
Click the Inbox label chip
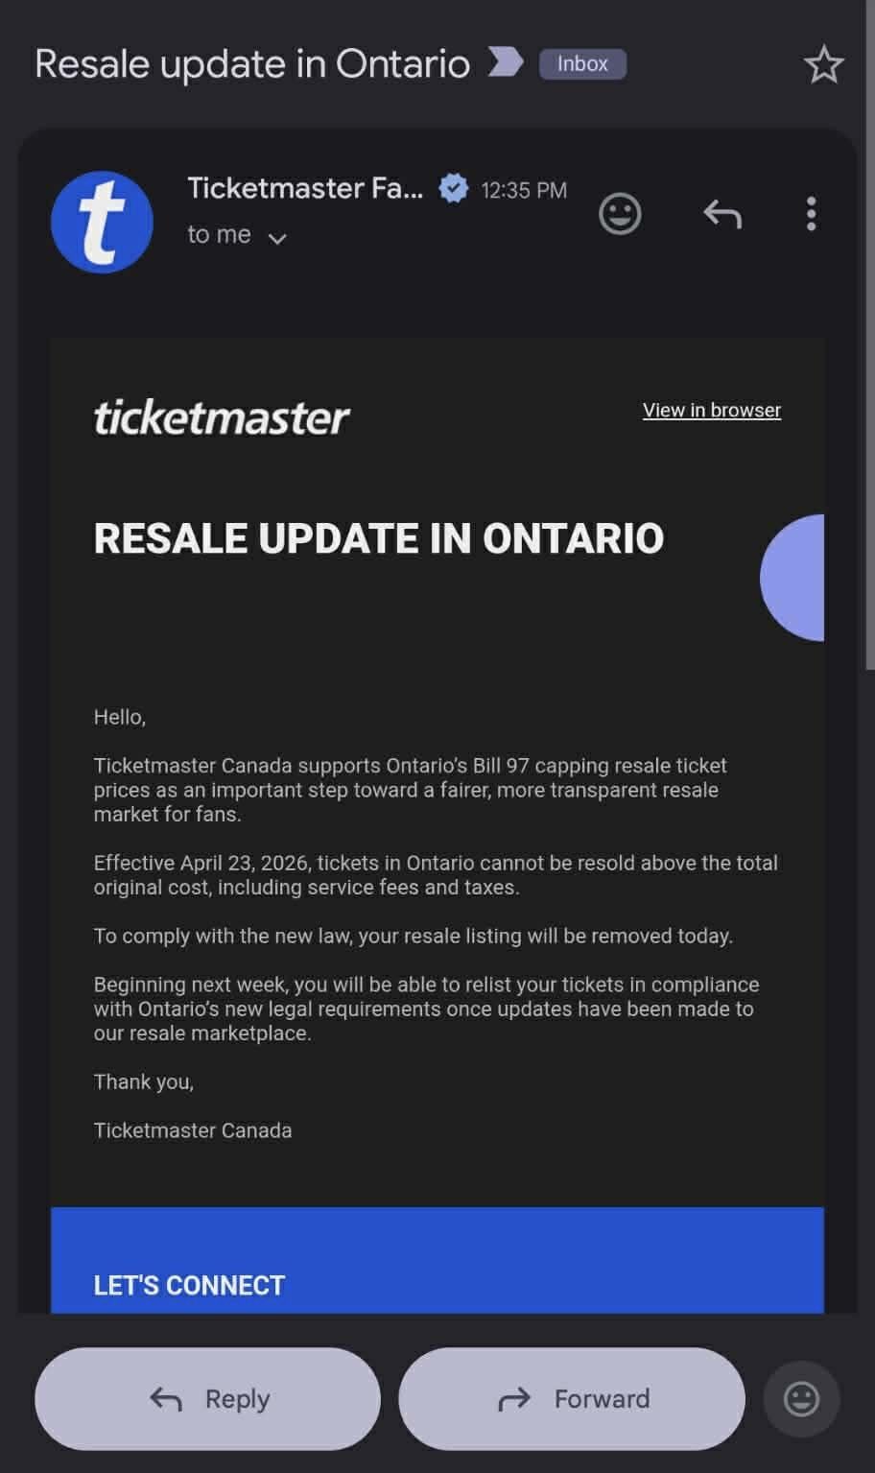pyautogui.click(x=582, y=64)
